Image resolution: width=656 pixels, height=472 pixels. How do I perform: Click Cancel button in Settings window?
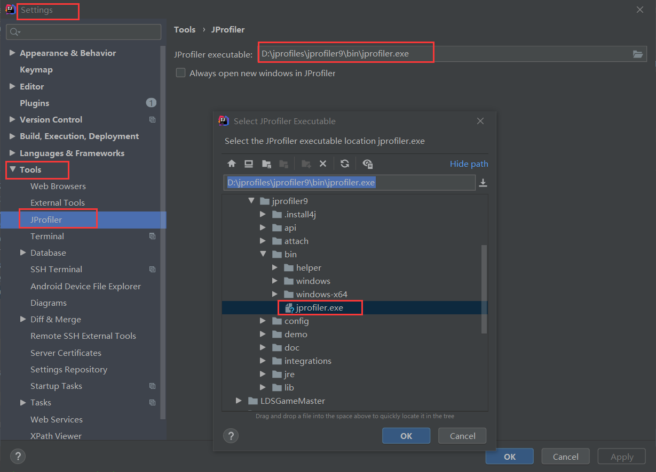[566, 457]
